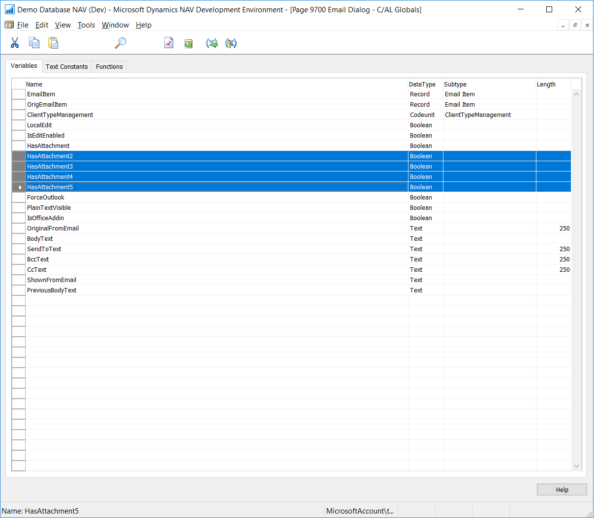Click the Copy icon in toolbar
This screenshot has height=518, width=594.
pyautogui.click(x=34, y=43)
